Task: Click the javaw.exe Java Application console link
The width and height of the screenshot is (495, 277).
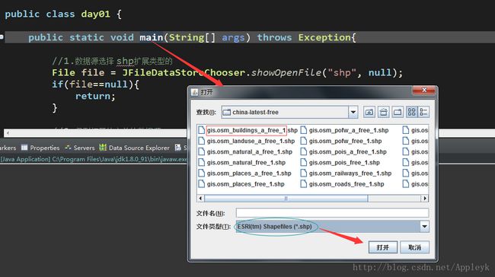Action: [x=94, y=159]
